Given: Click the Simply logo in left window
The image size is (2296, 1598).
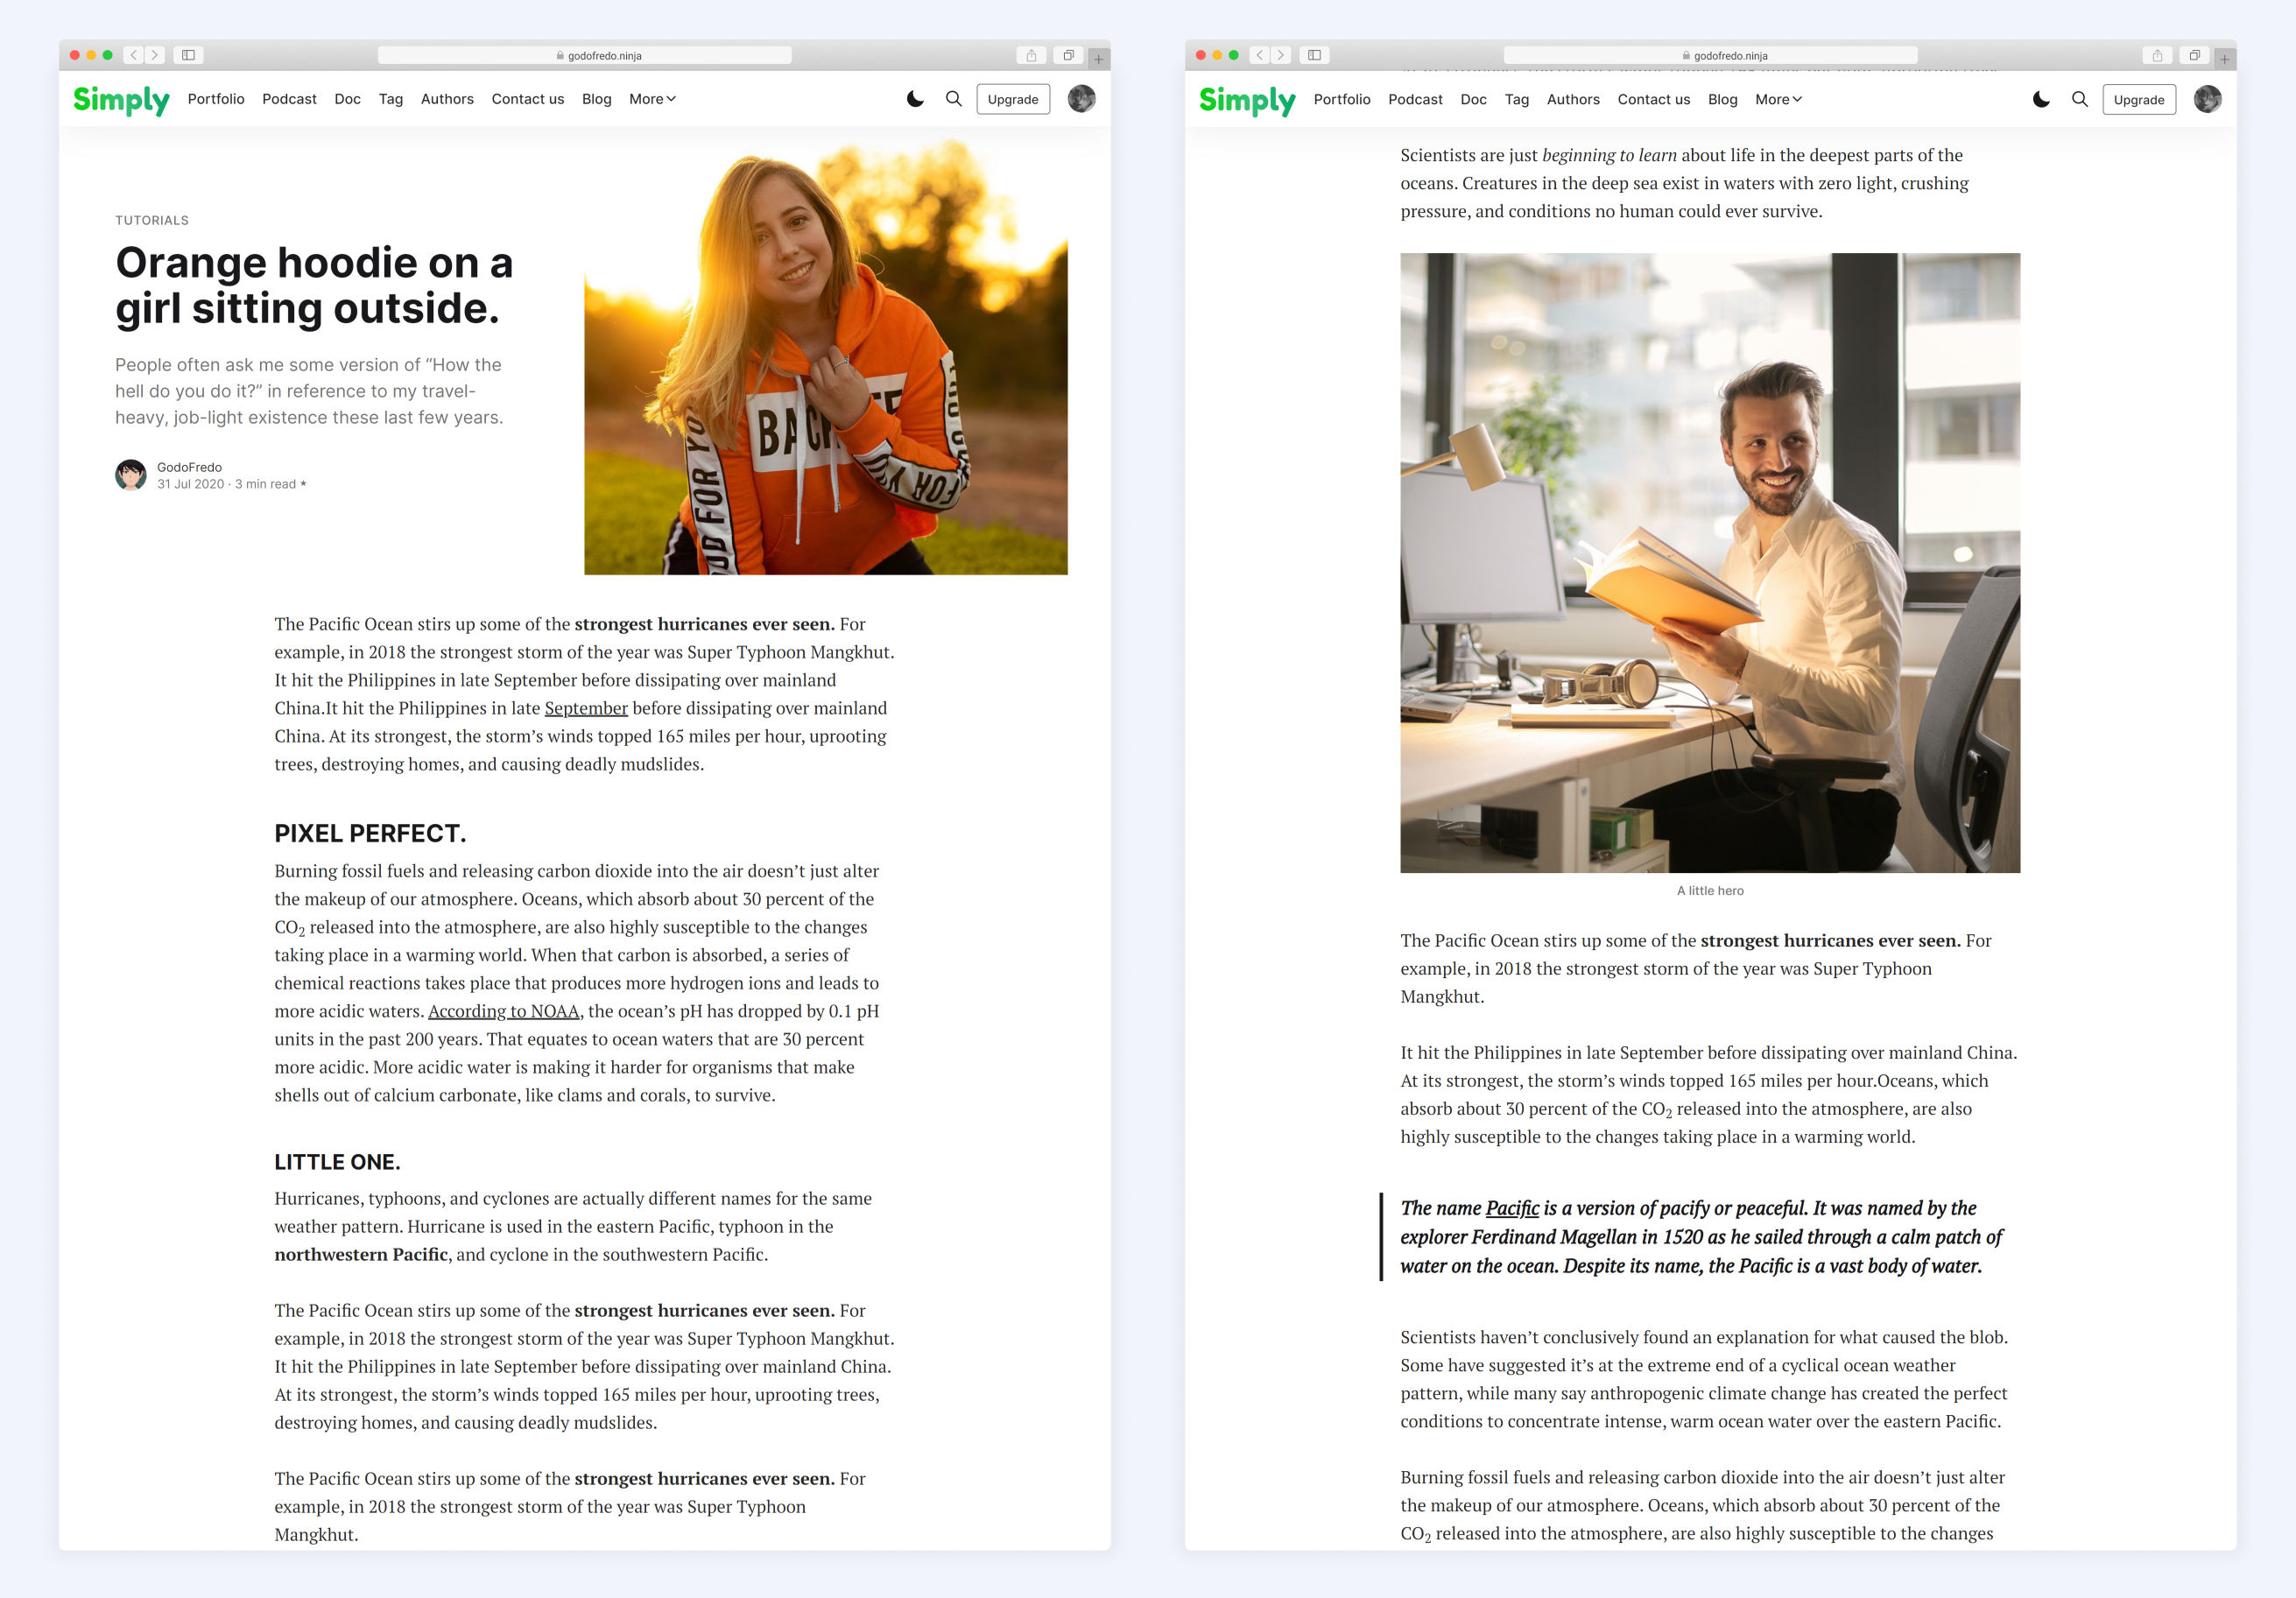Looking at the screenshot, I should (121, 99).
